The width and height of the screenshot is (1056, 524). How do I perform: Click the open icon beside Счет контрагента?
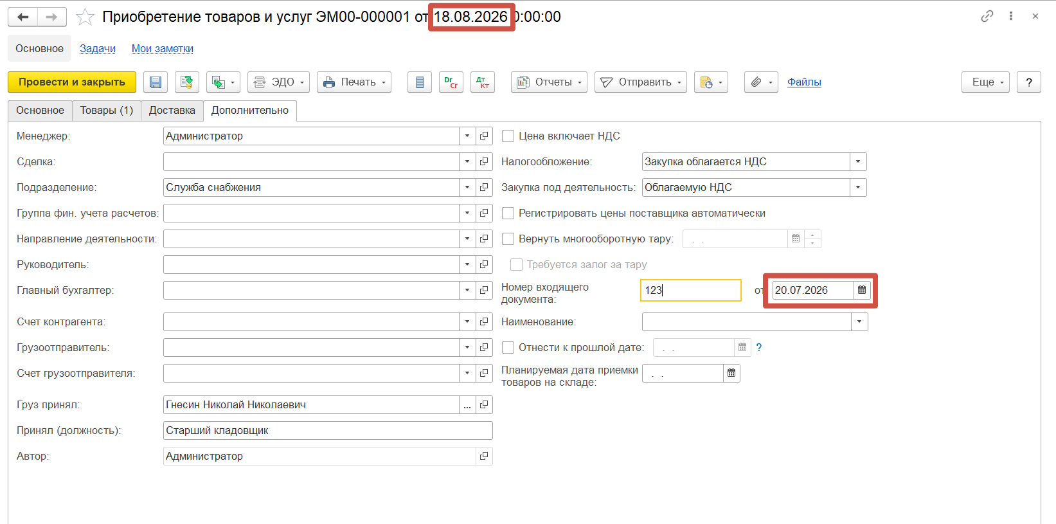484,321
